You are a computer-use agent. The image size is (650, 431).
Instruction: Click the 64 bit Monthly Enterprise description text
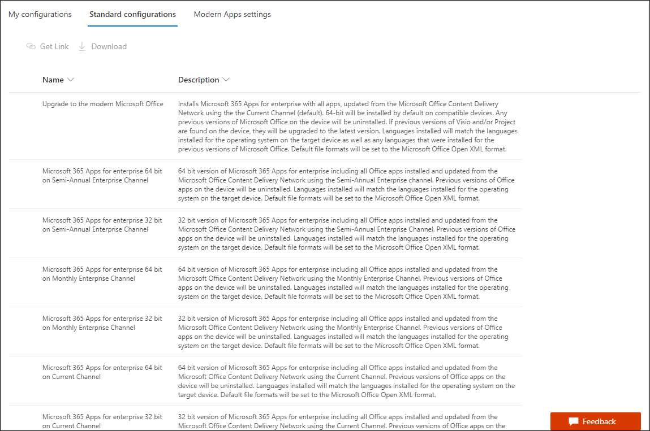[x=343, y=283]
